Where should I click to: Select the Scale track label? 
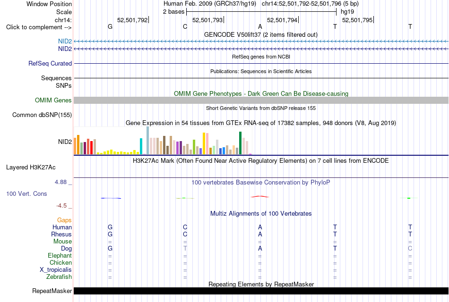pos(64,12)
